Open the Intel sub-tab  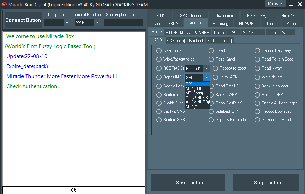click(x=273, y=33)
